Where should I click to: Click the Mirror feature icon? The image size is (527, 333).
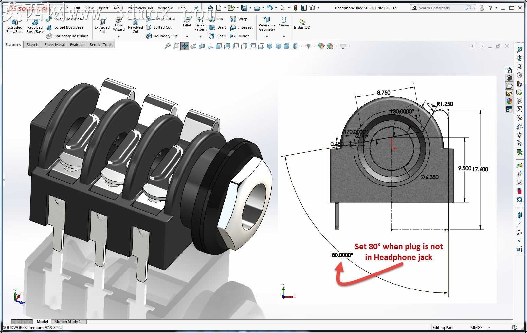[x=240, y=36]
